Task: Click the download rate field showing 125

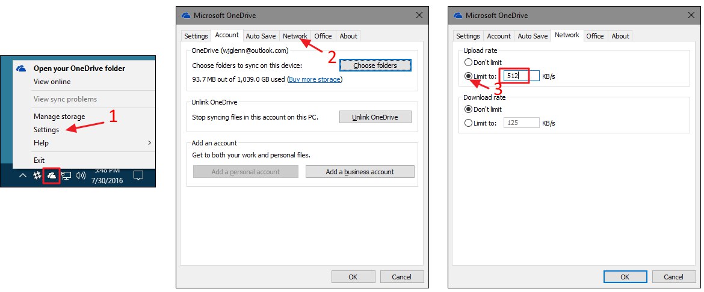Action: click(x=521, y=123)
